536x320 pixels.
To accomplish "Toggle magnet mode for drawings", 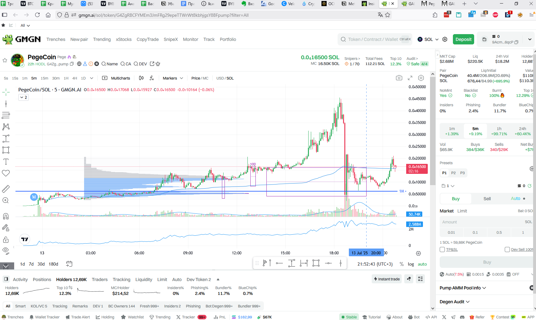I will pyautogui.click(x=6, y=216).
